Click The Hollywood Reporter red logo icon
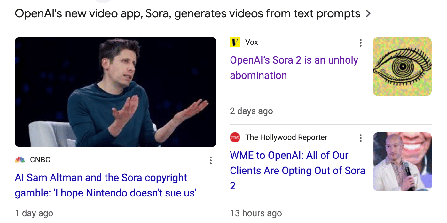Viewport: 447px width, 223px height. click(235, 138)
